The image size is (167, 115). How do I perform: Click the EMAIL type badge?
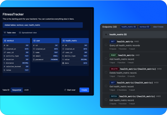[56, 56]
